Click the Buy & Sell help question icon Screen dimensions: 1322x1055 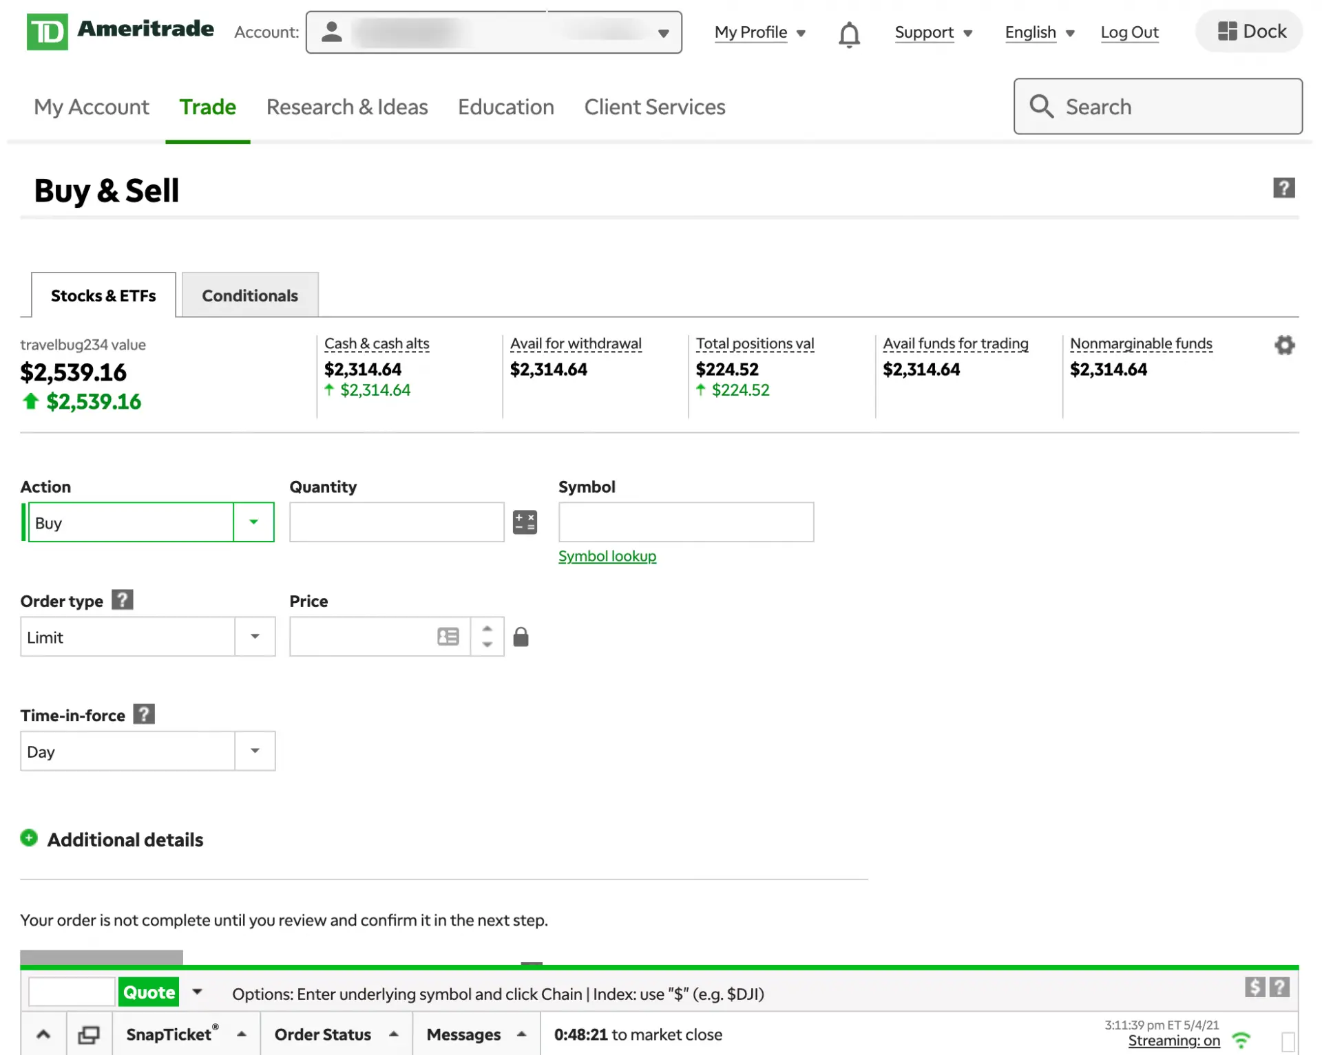1283,188
